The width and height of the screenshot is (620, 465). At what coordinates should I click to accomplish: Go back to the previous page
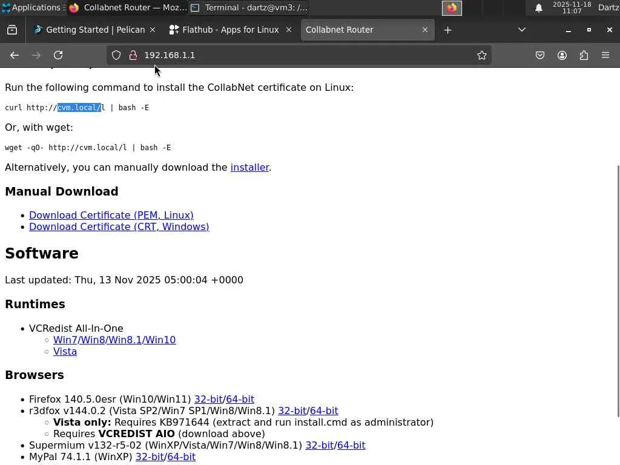coord(15,55)
